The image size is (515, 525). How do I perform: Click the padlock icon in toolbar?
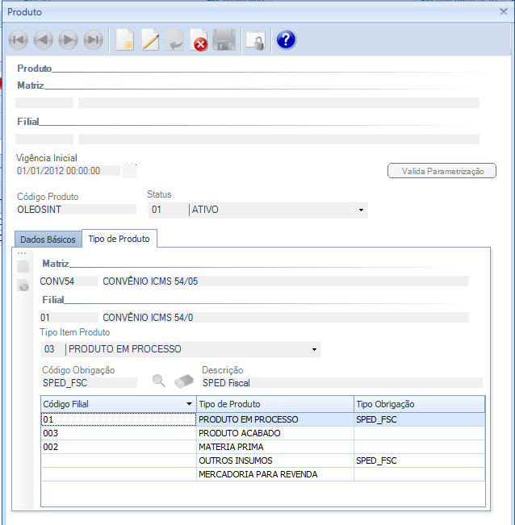[255, 40]
